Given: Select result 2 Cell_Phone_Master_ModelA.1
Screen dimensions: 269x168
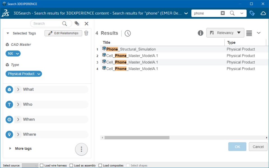Looking at the screenshot, I should pos(184,56).
